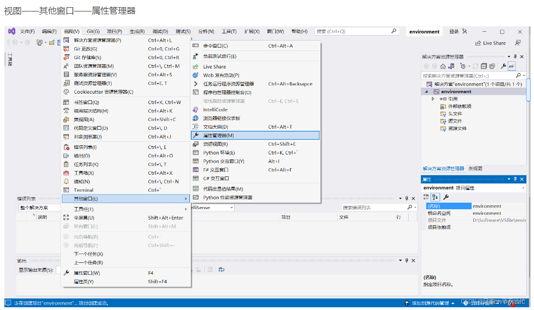Viewport: 534px width, 310px height.
Task: Click the sync refresh icon in Solution Explorer
Action: (475, 66)
